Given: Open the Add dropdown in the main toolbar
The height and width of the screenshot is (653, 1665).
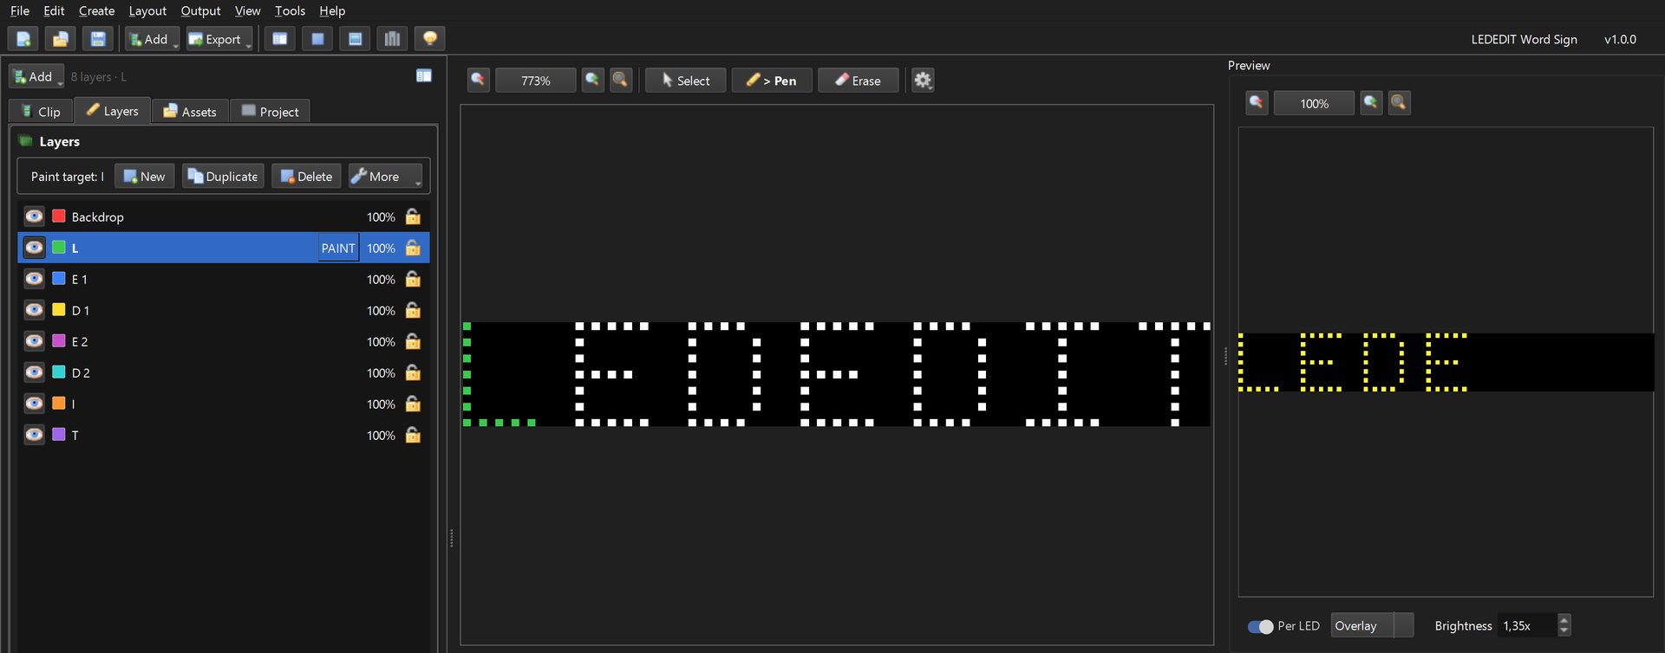Looking at the screenshot, I should [x=153, y=39].
